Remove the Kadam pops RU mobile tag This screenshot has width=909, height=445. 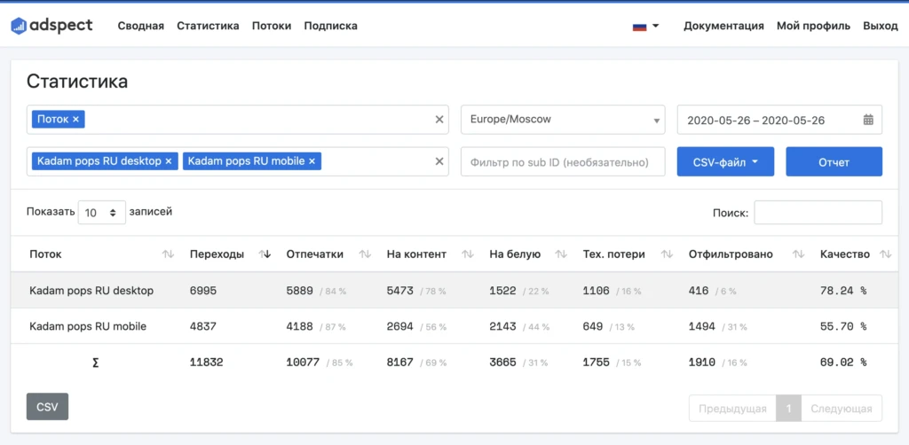[312, 161]
